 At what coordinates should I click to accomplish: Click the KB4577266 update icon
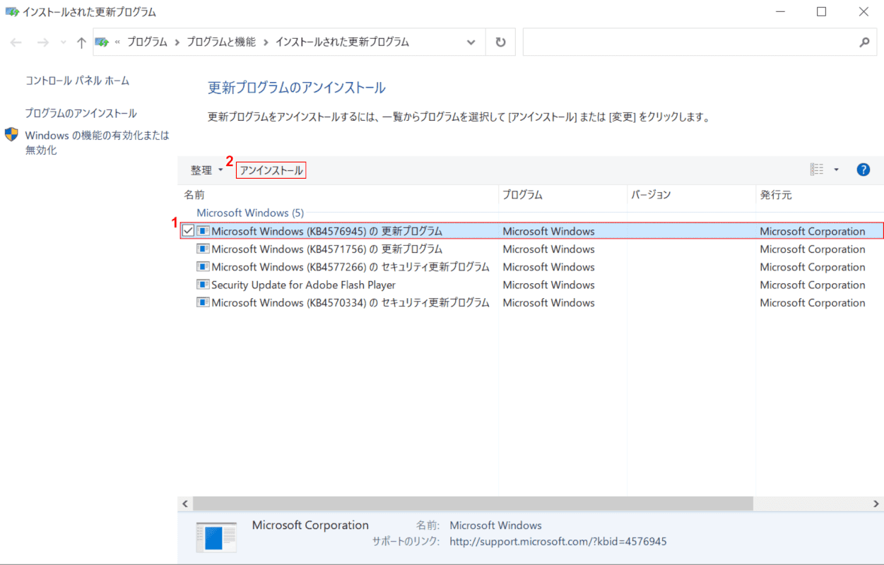coord(204,267)
